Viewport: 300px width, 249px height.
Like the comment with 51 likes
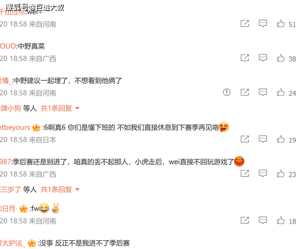point(280,24)
